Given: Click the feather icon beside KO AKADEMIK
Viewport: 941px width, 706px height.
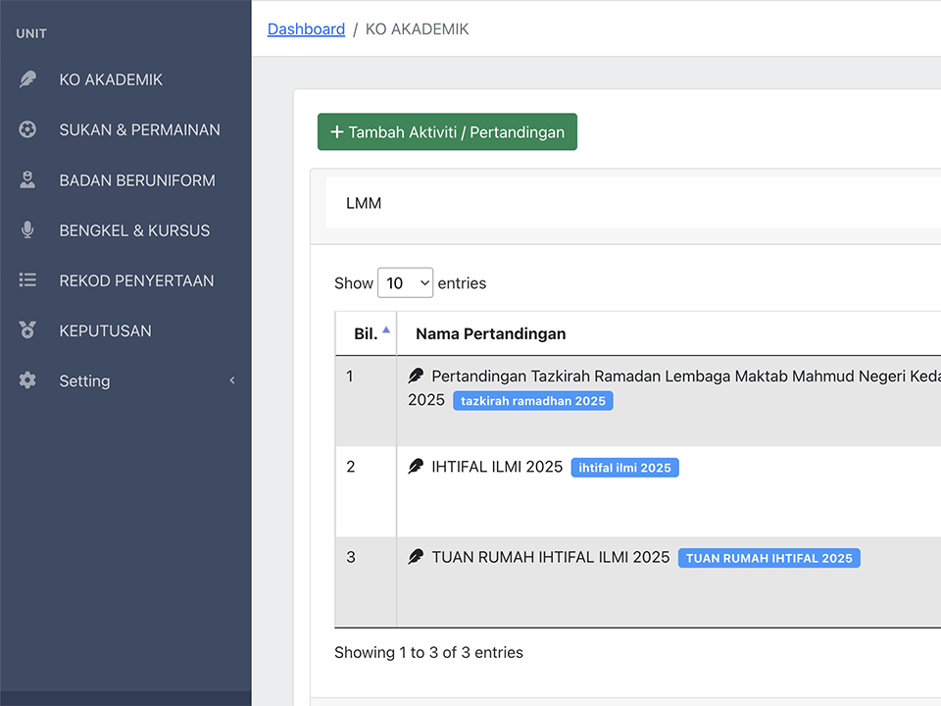Looking at the screenshot, I should coord(27,79).
